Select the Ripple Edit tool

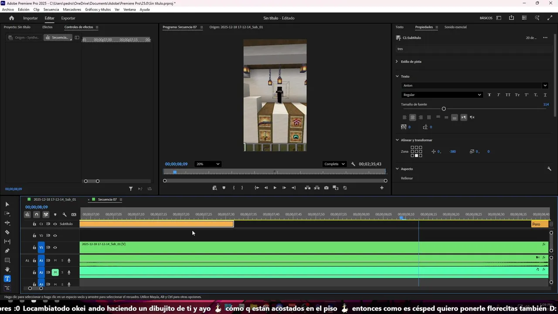coord(7,223)
